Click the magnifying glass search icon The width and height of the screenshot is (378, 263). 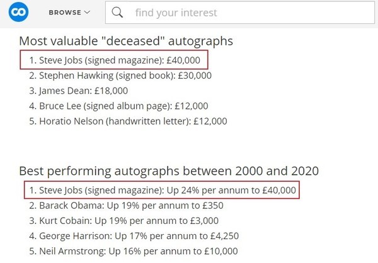[x=117, y=13]
